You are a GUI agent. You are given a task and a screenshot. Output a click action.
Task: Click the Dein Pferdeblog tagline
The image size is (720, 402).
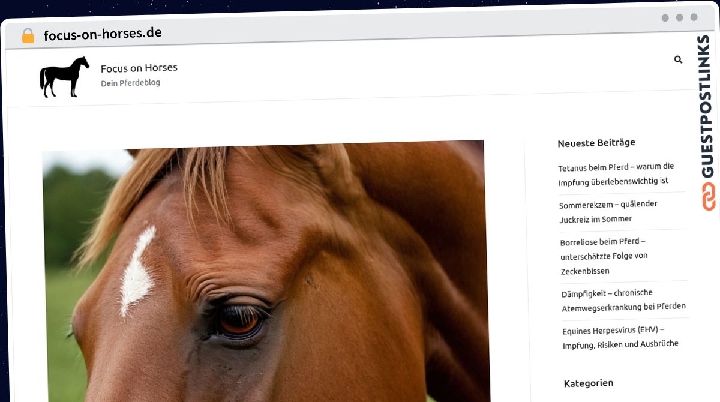130,83
